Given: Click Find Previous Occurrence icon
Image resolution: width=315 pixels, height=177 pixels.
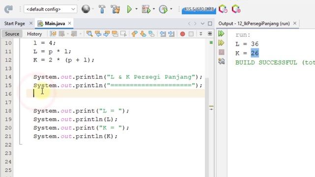Looking at the screenshot, I should [x=98, y=34].
